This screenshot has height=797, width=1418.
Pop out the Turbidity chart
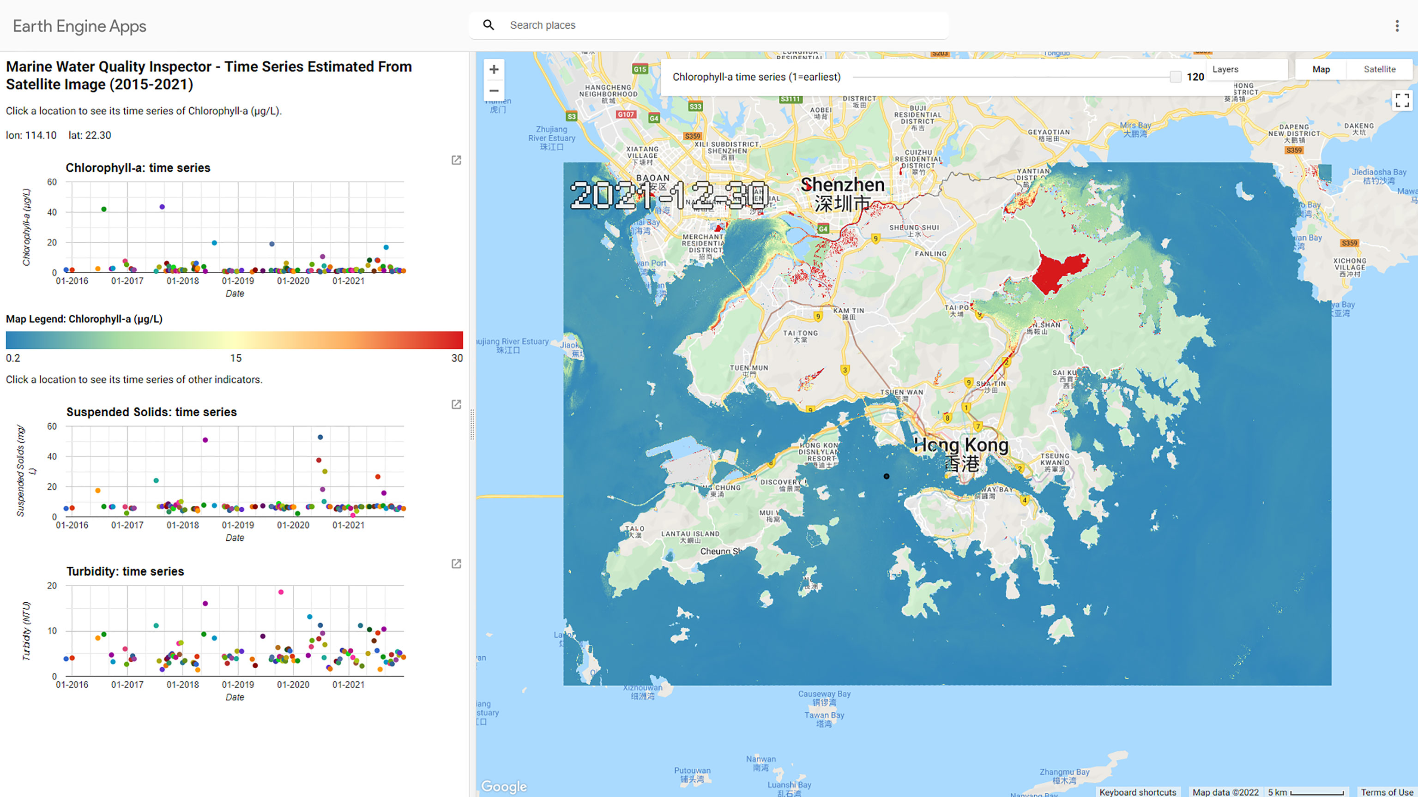[456, 564]
